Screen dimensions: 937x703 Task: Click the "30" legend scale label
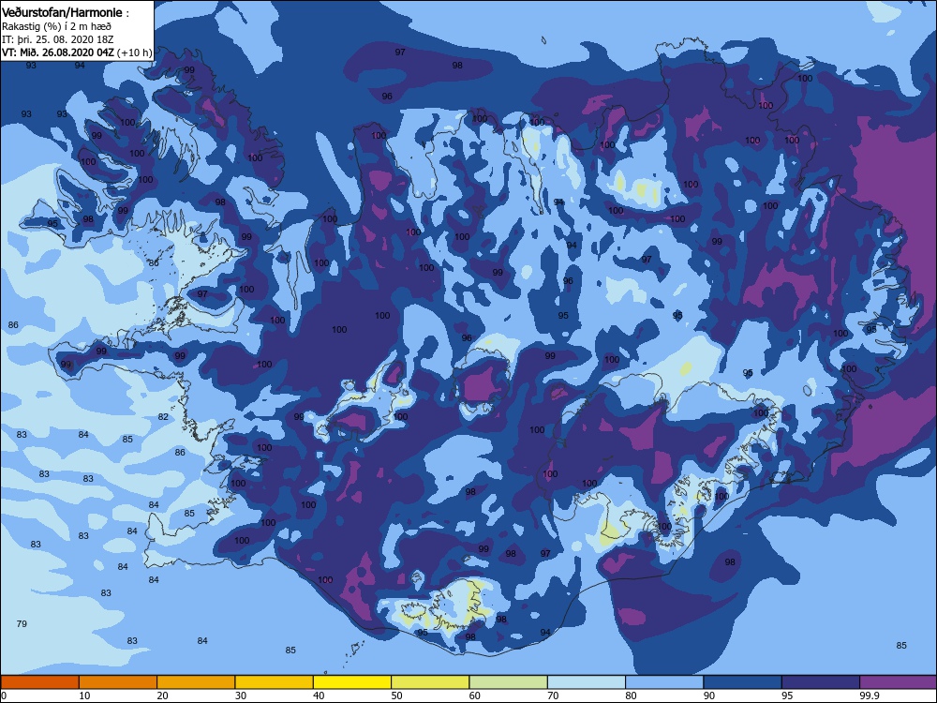click(x=241, y=696)
